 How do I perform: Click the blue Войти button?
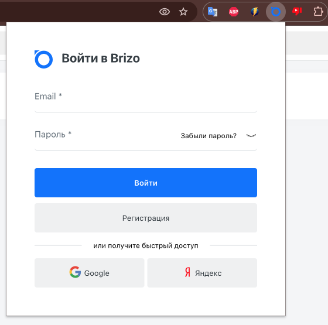point(146,183)
